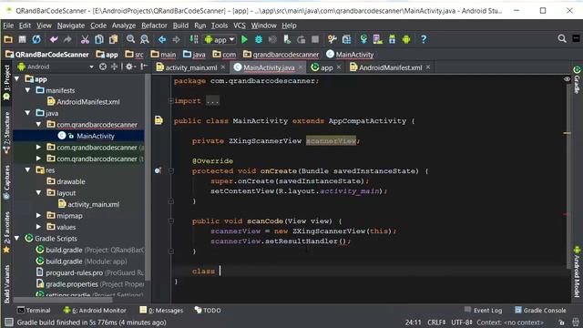Close the app editor tab
This screenshot has height=328, width=583.
tap(339, 67)
